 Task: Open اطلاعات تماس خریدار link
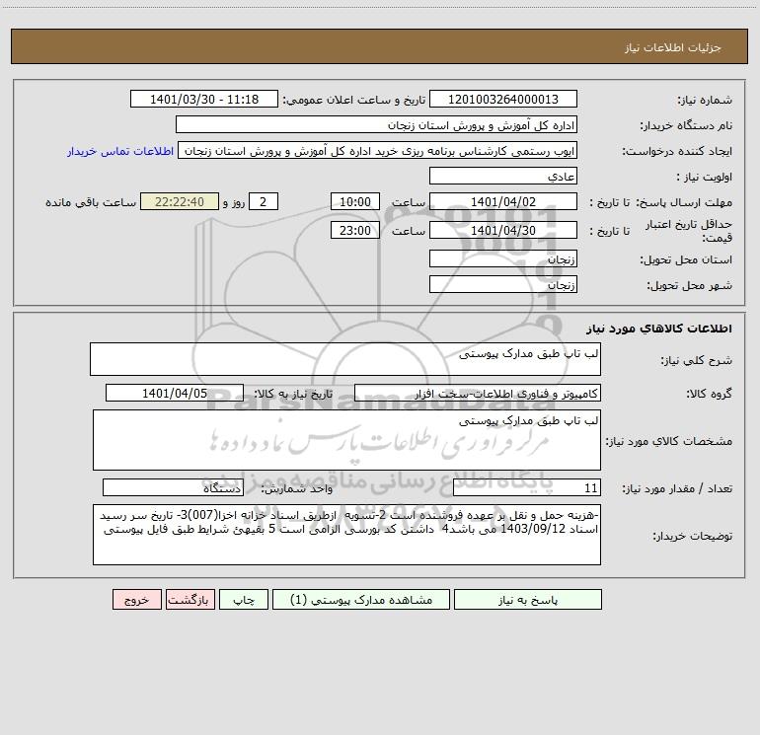click(x=120, y=151)
